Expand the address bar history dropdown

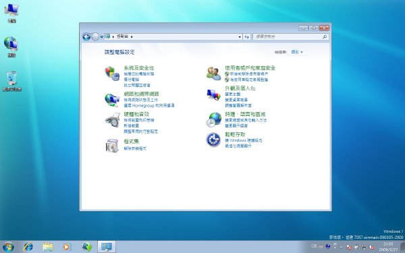[240, 37]
